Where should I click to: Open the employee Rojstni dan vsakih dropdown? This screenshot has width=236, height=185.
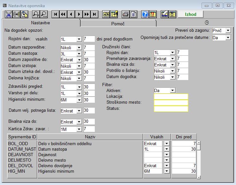[x=79, y=39]
